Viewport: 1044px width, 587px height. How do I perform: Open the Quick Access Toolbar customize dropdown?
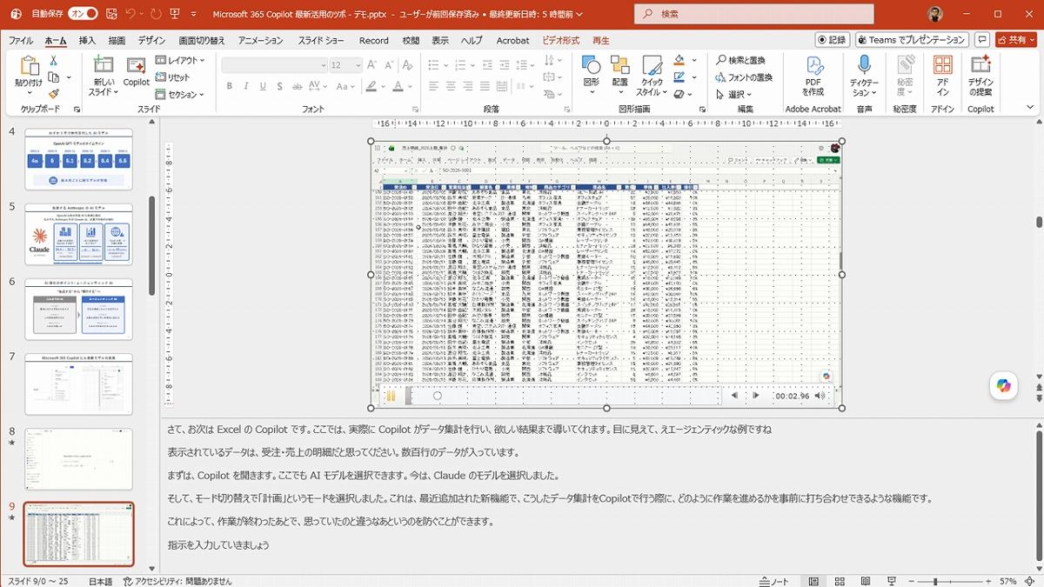(x=196, y=14)
